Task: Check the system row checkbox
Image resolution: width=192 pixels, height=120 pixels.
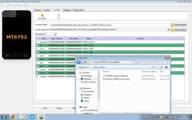Action: pos(37,69)
